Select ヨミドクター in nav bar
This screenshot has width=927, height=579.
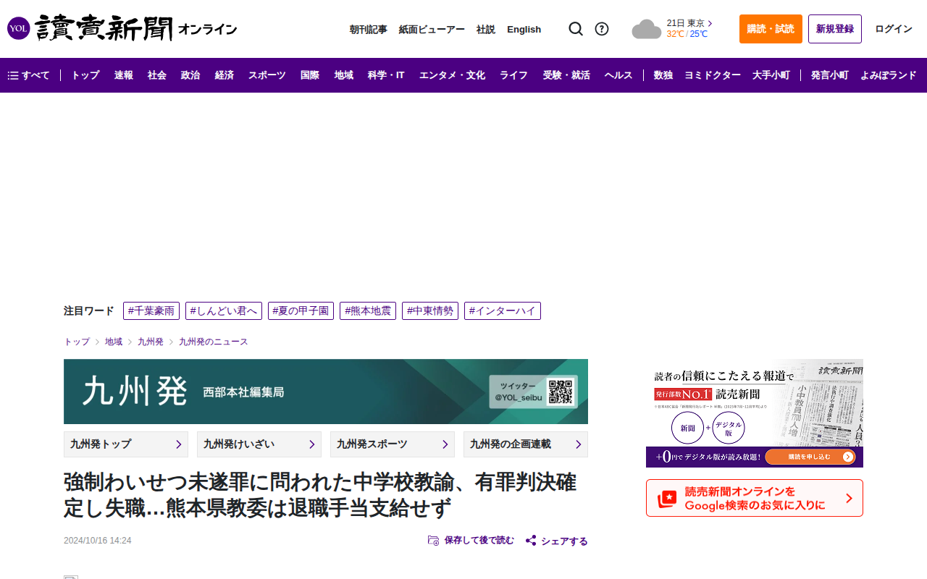pyautogui.click(x=713, y=75)
